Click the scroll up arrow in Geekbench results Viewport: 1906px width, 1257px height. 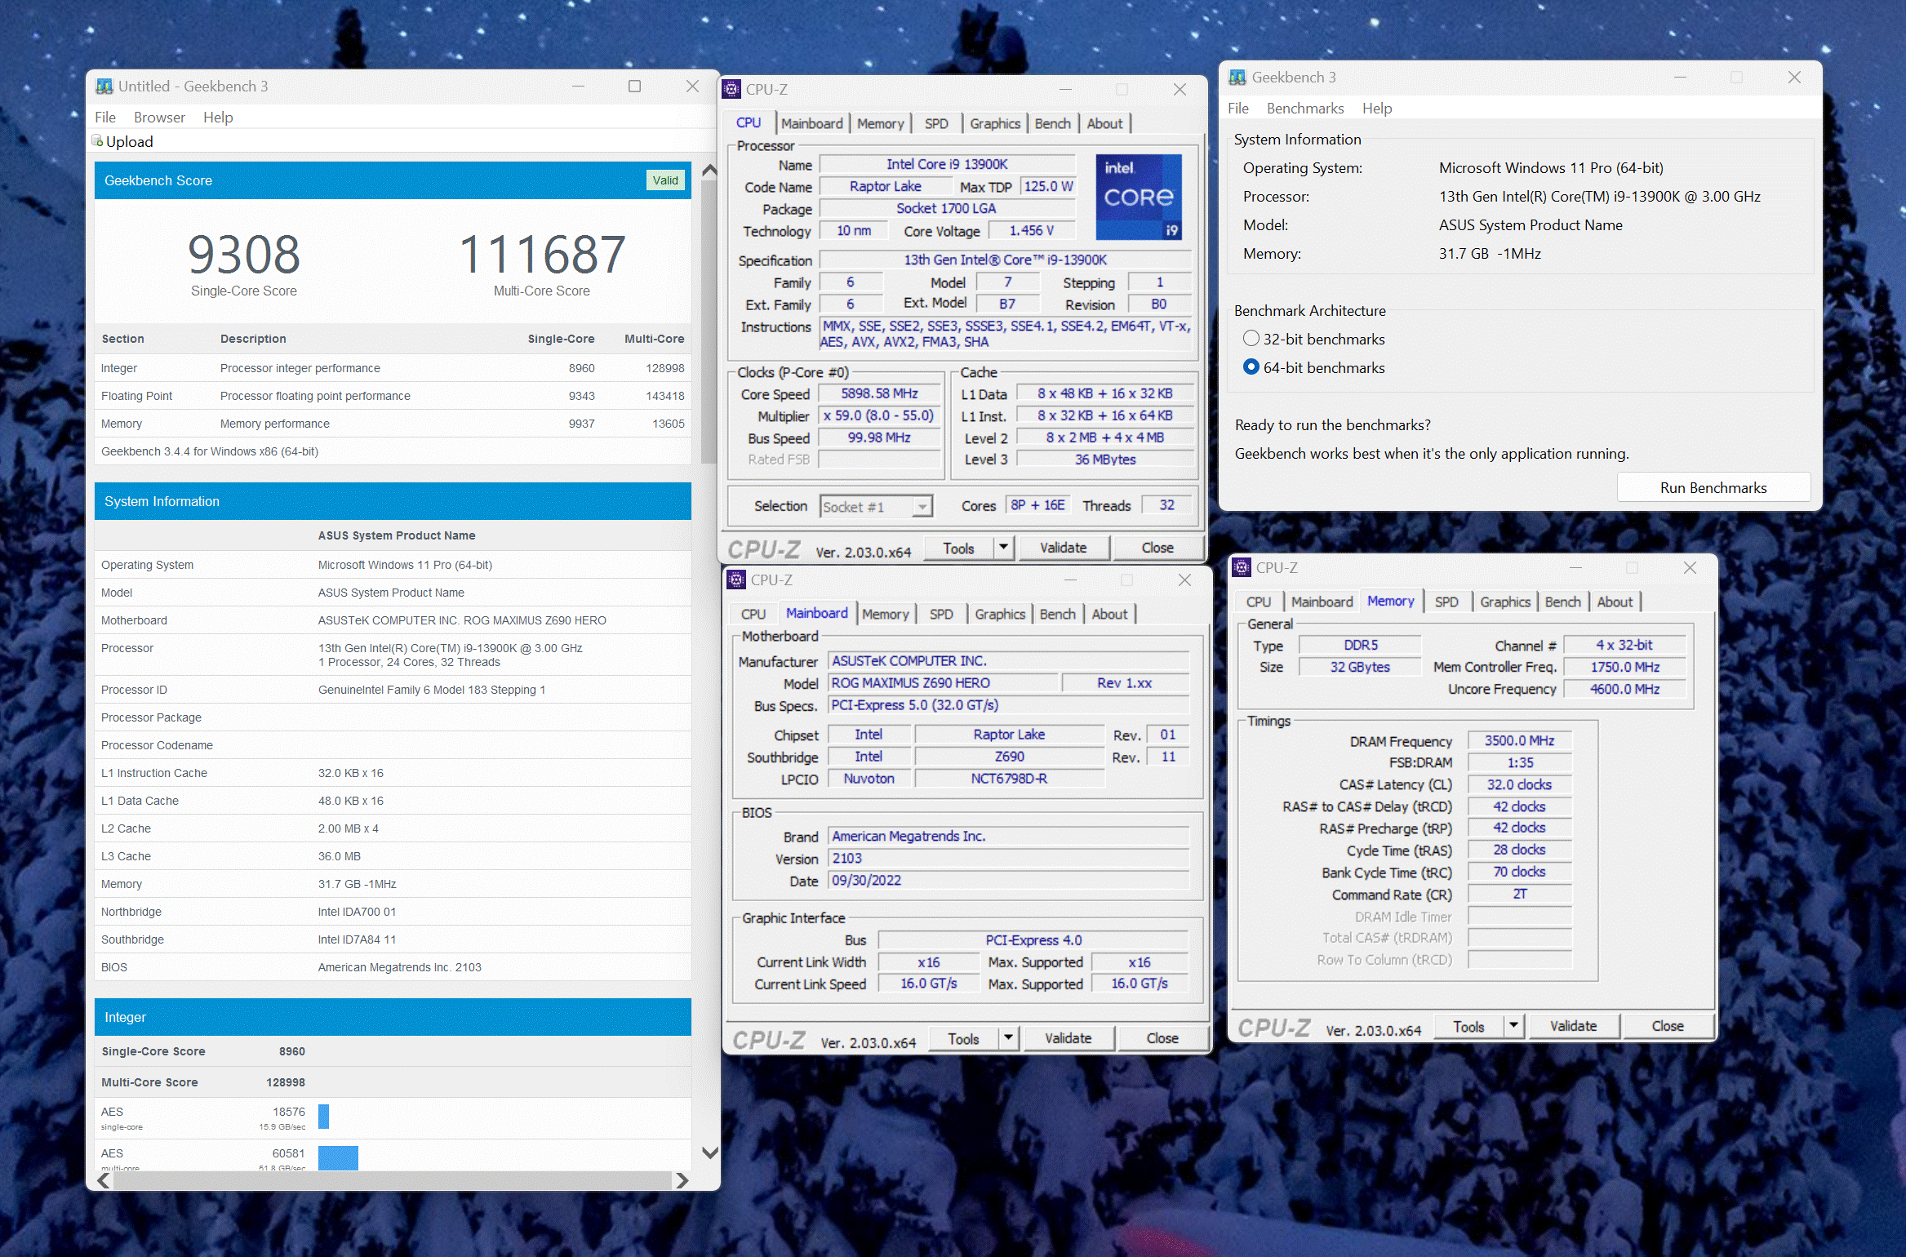pyautogui.click(x=710, y=171)
